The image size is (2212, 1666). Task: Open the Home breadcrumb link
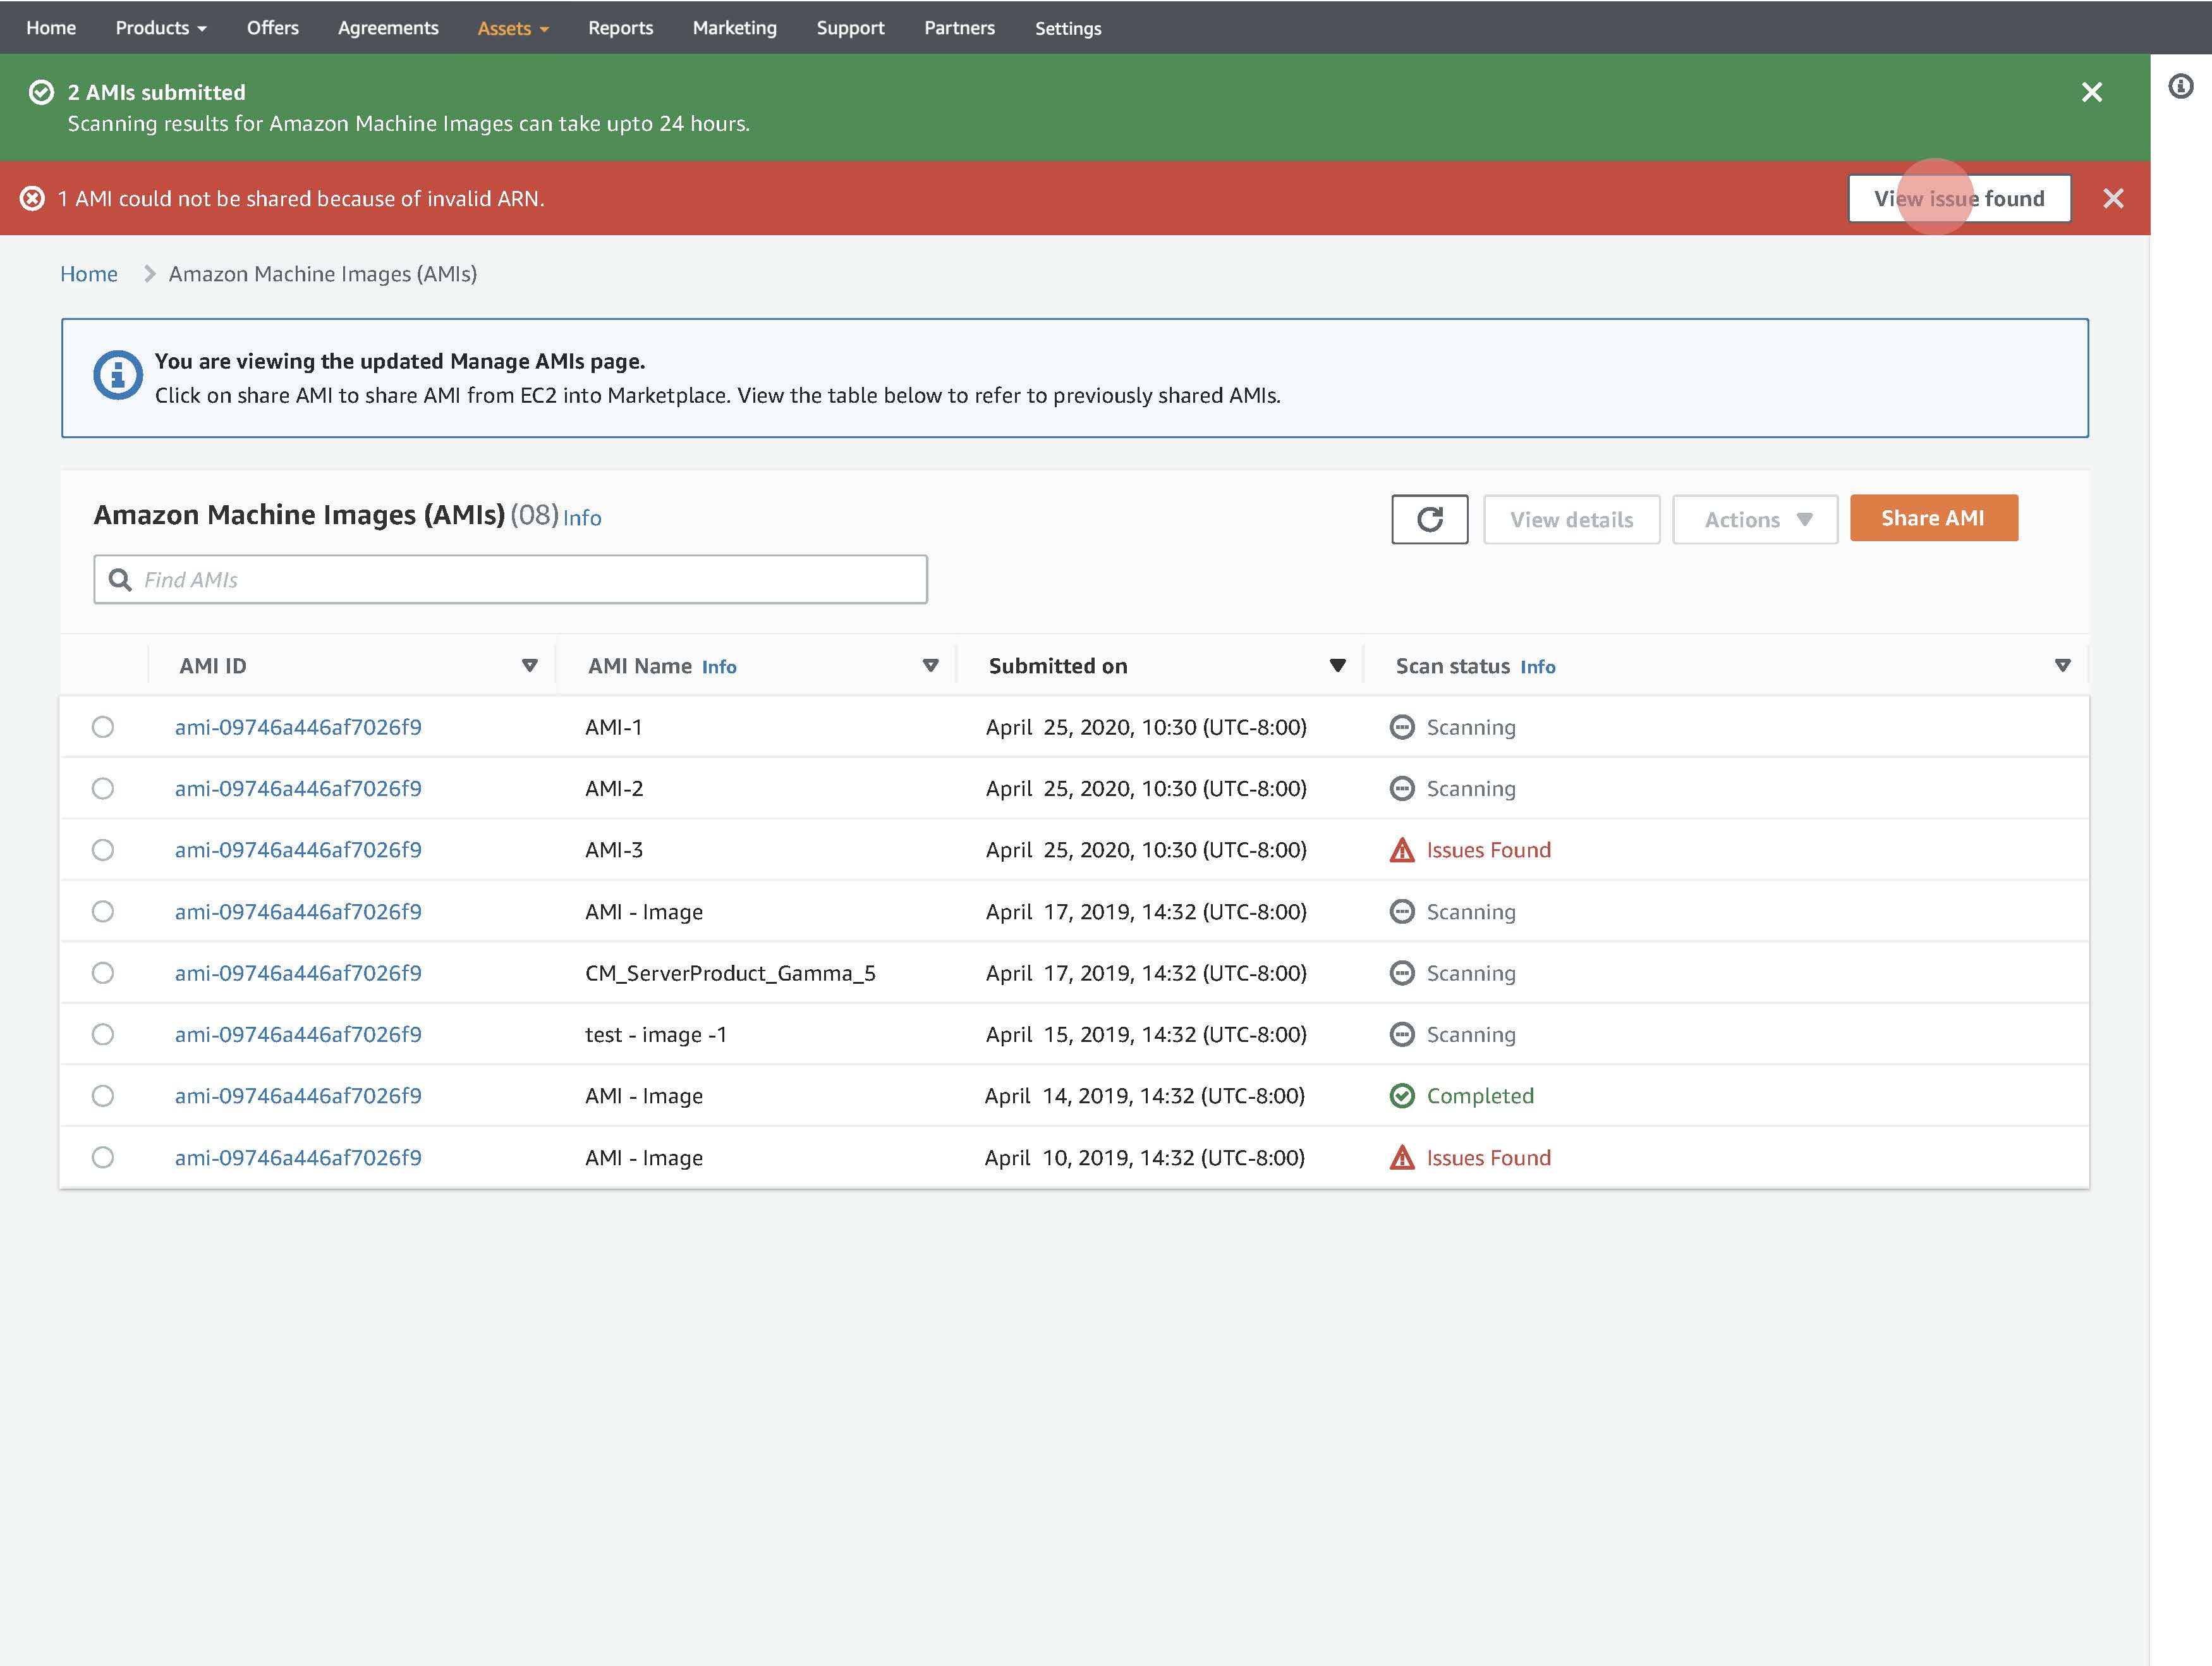click(89, 274)
